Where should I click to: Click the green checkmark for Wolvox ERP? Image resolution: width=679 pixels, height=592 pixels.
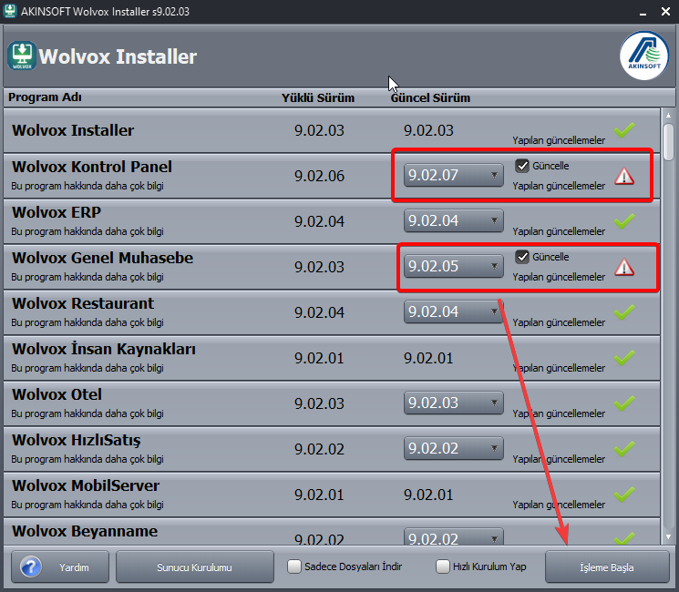(624, 221)
